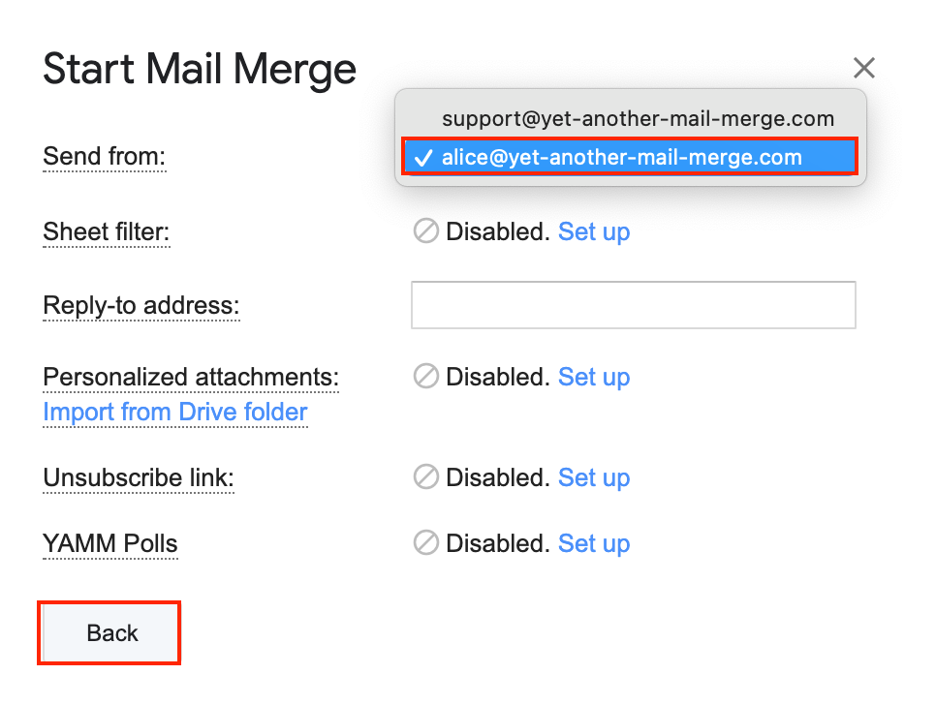The height and width of the screenshot is (705, 936).
Task: Set up the Sheet filter
Action: tap(594, 231)
